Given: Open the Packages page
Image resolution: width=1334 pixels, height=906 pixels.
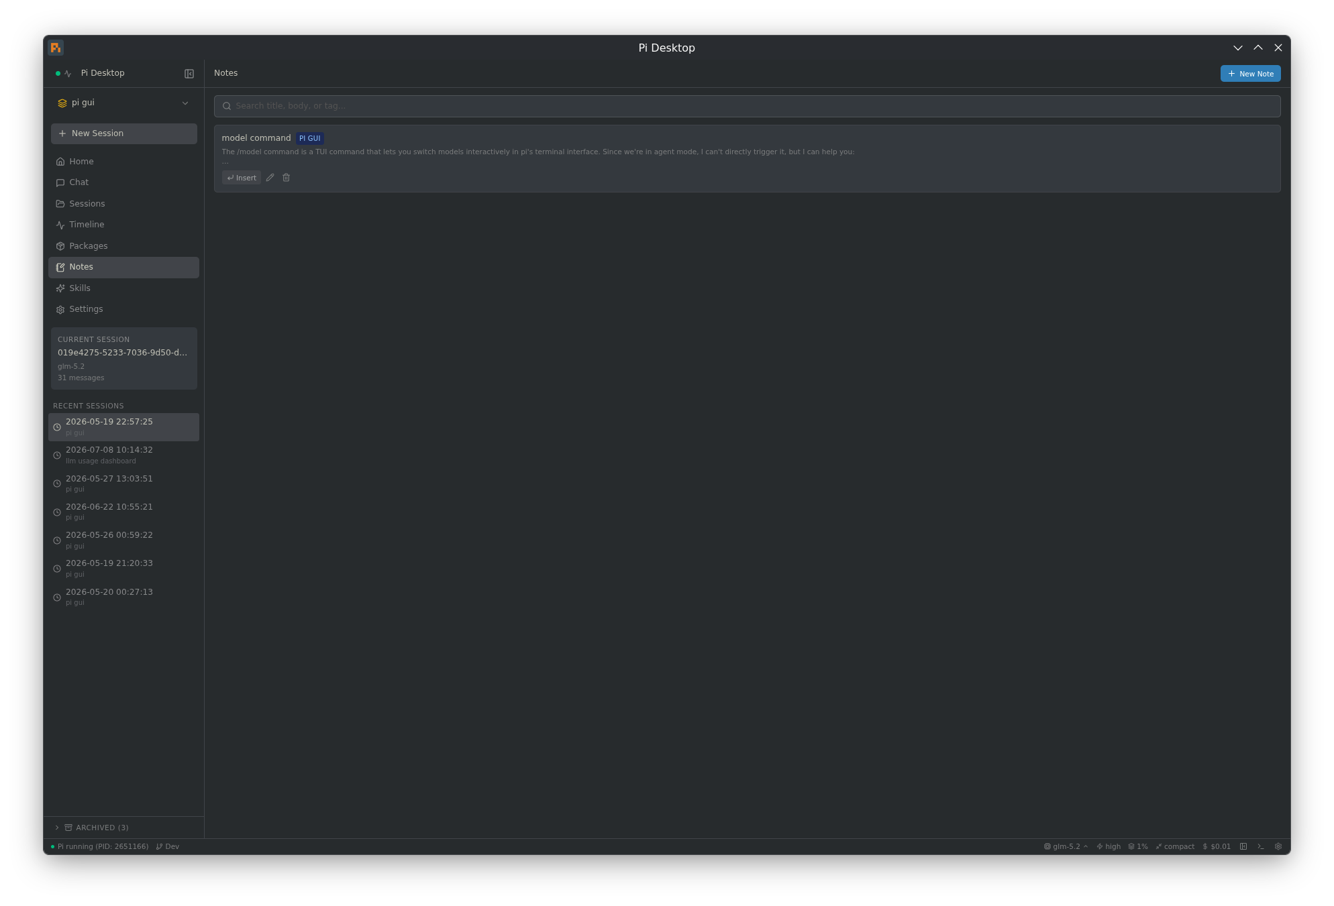Looking at the screenshot, I should click(123, 246).
